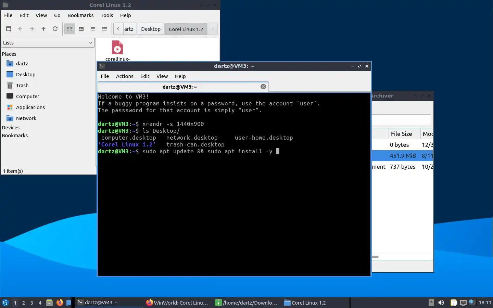Image resolution: width=493 pixels, height=308 pixels.
Task: Select the 737 bytes row in archiver
Action: tap(402, 167)
